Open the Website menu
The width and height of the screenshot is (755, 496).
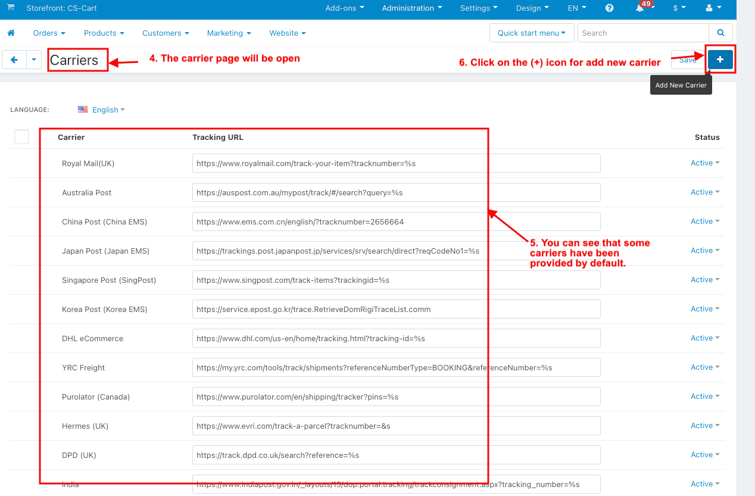click(x=288, y=33)
